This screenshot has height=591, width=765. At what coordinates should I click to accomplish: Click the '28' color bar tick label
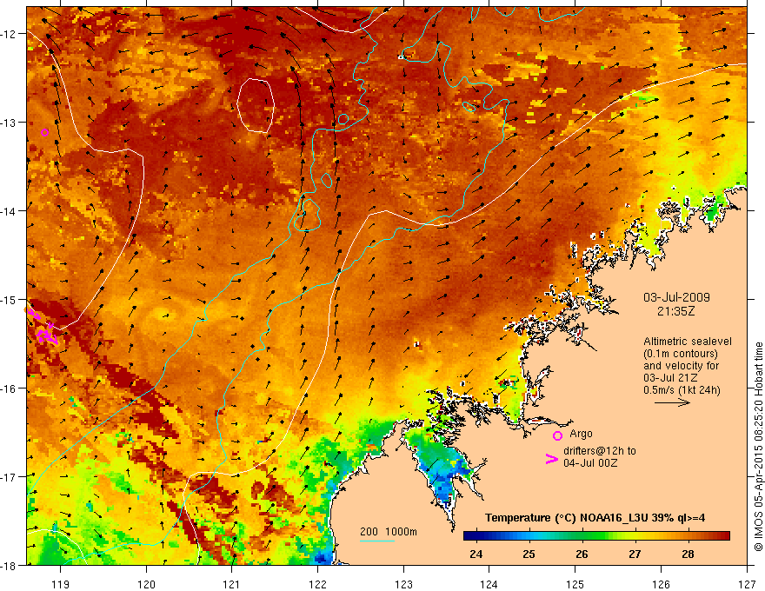coord(688,554)
